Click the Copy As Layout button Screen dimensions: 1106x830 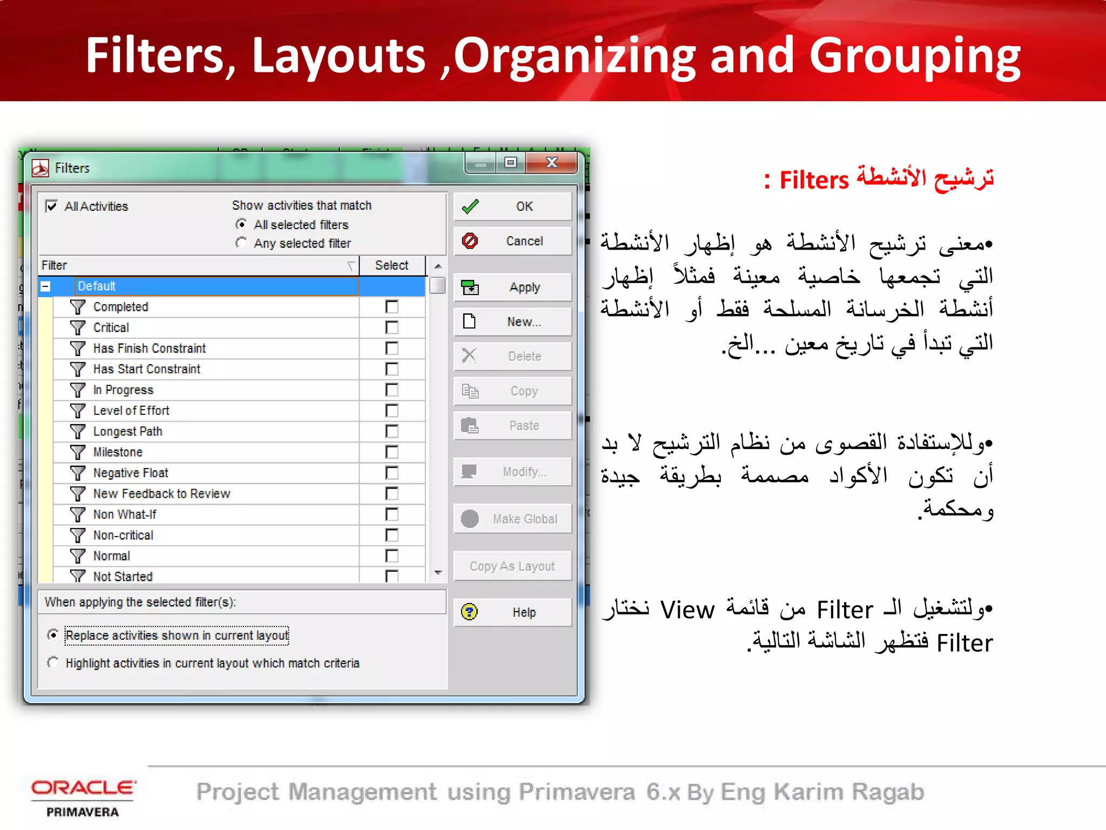[x=512, y=566]
